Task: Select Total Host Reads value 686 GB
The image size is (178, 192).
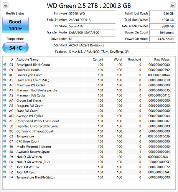Action: (162, 13)
